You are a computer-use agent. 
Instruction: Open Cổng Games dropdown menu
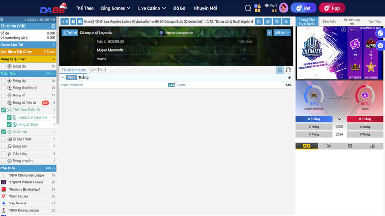[115, 8]
